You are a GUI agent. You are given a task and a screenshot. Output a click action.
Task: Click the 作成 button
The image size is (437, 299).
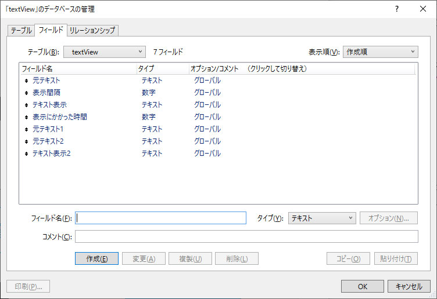96,258
